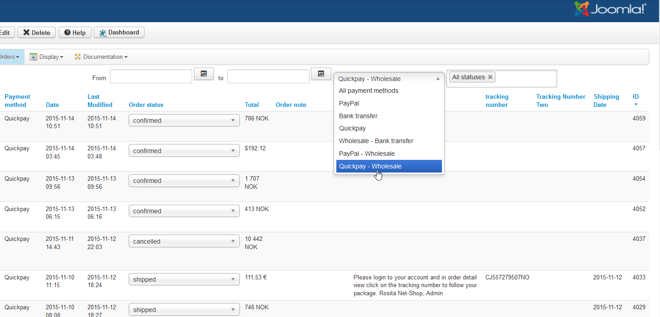The image size is (660, 317).
Task: Click the ID column sort arrow
Action: click(636, 105)
